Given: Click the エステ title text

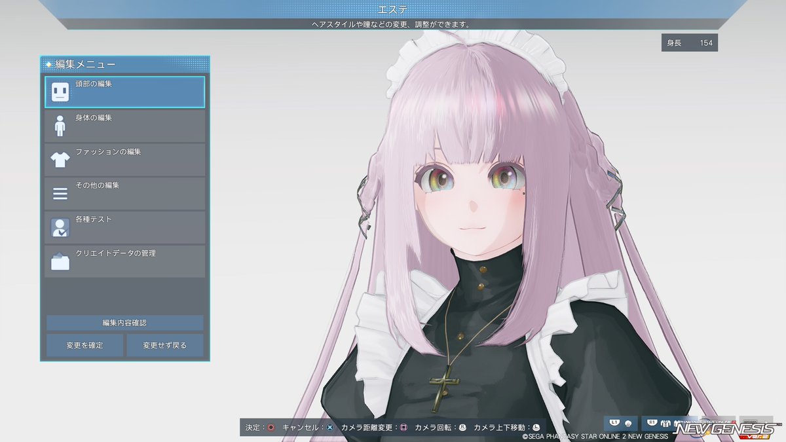Looking at the screenshot, I should (x=393, y=9).
